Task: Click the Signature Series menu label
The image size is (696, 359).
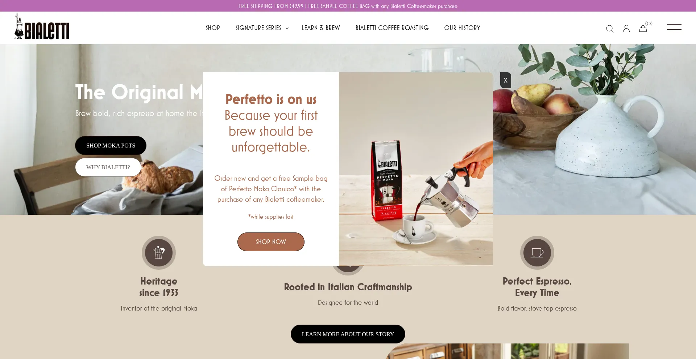Action: click(x=258, y=28)
